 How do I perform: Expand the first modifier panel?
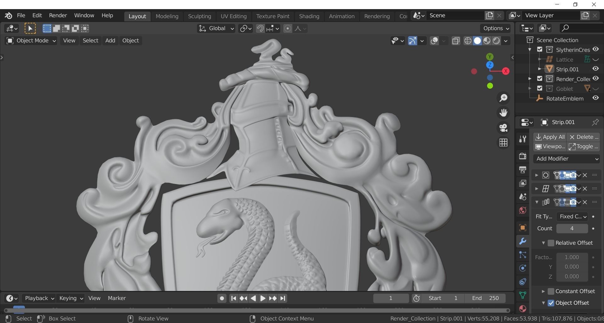click(x=537, y=175)
